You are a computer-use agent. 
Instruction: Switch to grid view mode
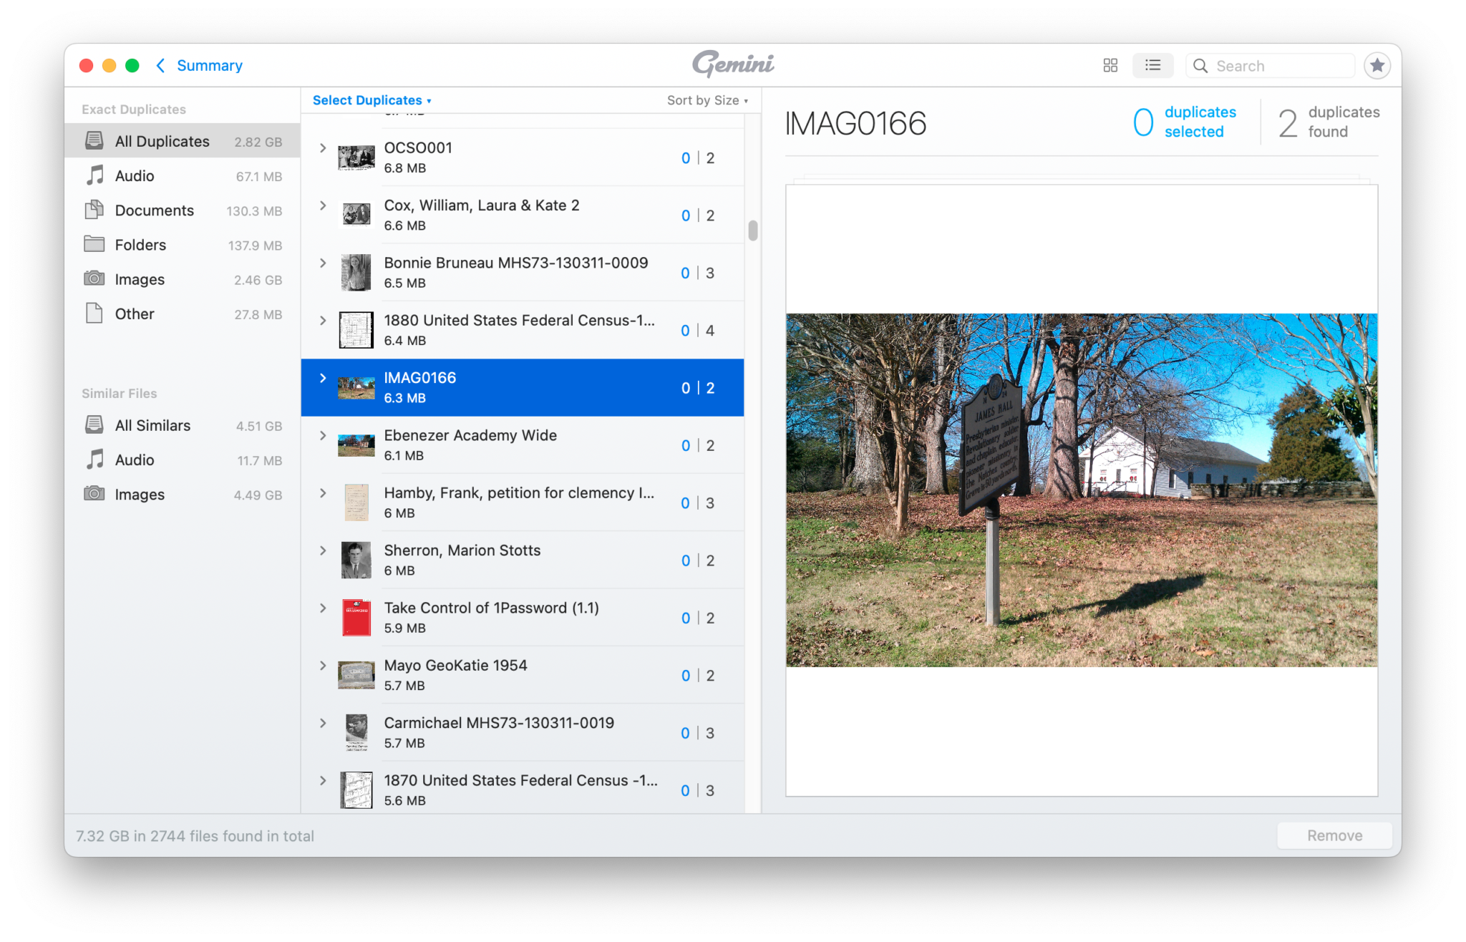point(1110,65)
